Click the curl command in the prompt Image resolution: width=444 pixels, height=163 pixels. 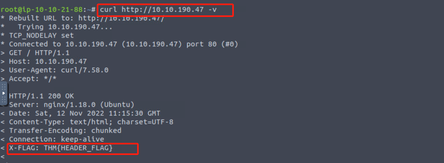tap(158, 10)
